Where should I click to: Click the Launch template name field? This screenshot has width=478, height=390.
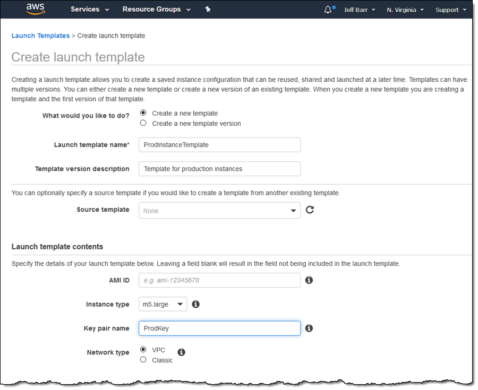(x=219, y=145)
